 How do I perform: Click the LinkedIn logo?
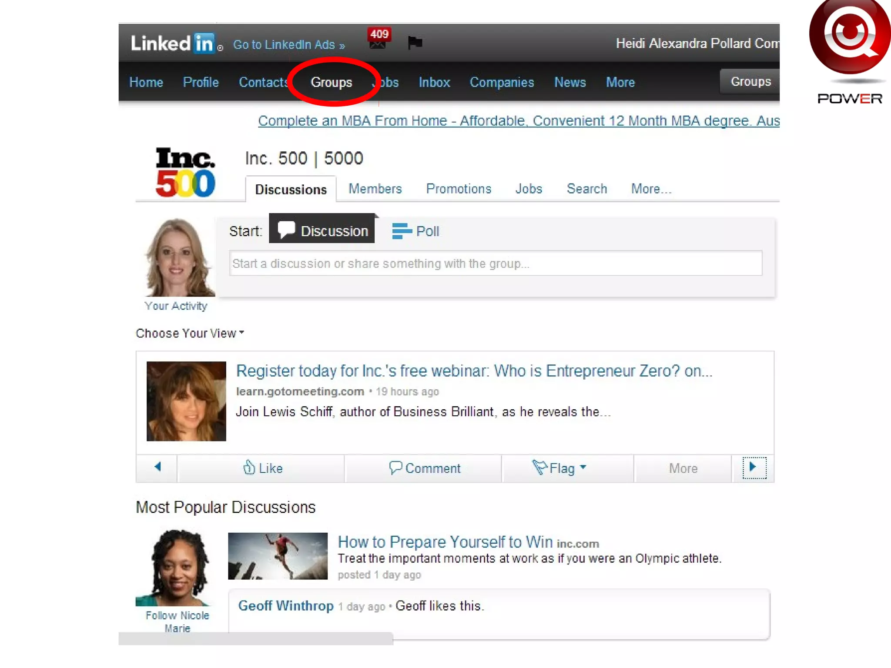click(x=173, y=43)
